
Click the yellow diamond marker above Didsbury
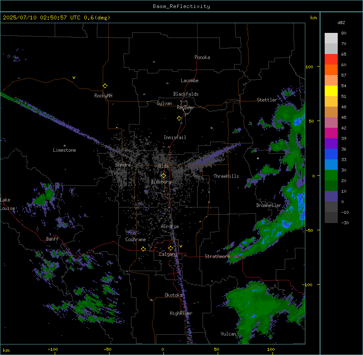pos(163,176)
